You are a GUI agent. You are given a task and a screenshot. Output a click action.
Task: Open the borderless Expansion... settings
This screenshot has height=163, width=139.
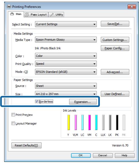click(x=83, y=102)
